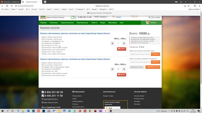Open Режим работы footer link

(x=77, y=96)
